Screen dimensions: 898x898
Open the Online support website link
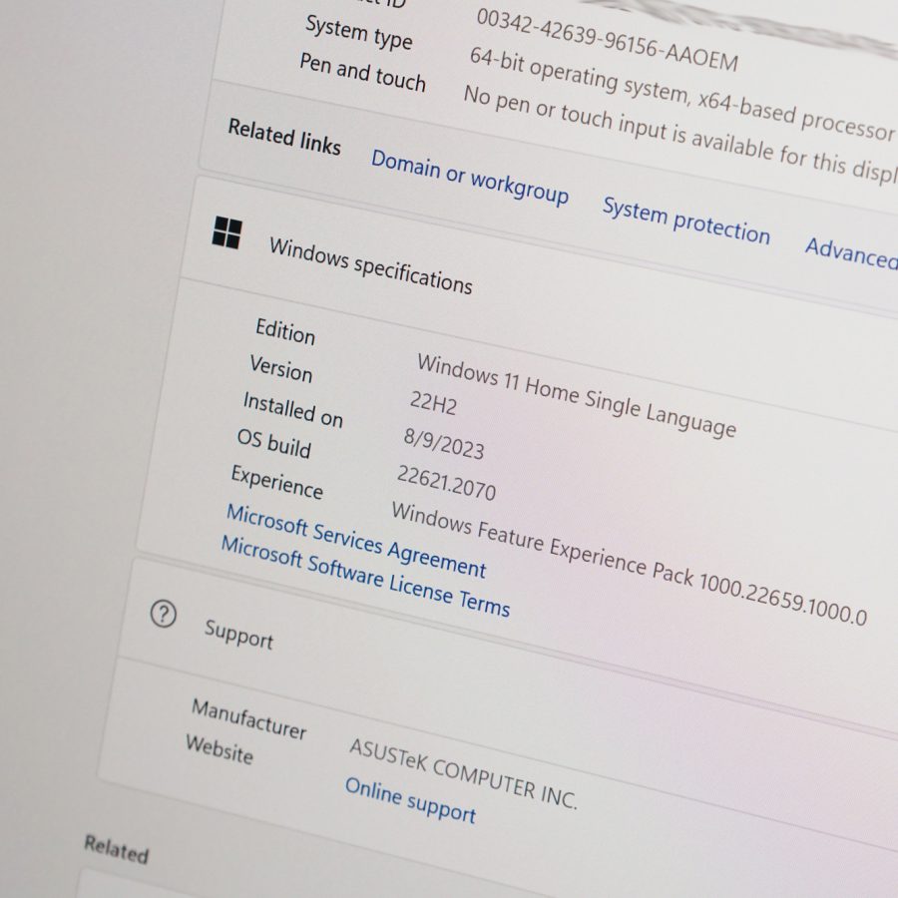(x=410, y=800)
